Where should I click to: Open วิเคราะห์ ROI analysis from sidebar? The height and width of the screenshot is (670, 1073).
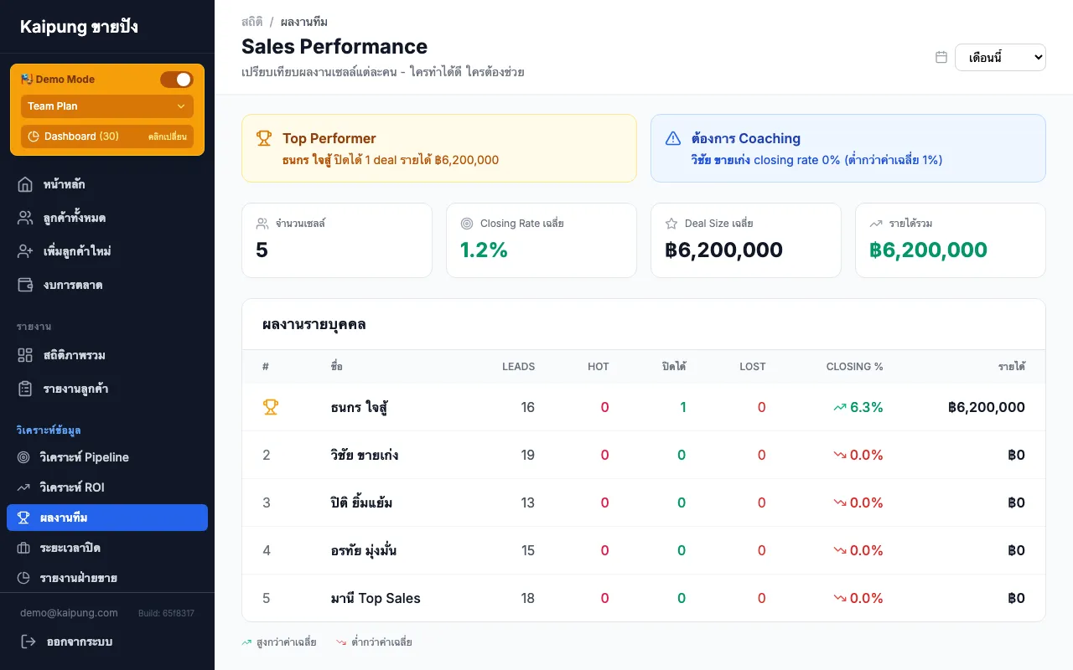26,487
